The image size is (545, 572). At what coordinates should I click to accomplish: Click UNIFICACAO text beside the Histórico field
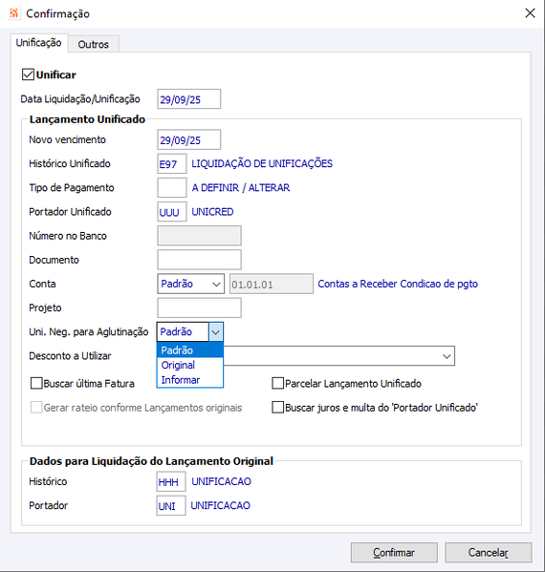(x=222, y=481)
